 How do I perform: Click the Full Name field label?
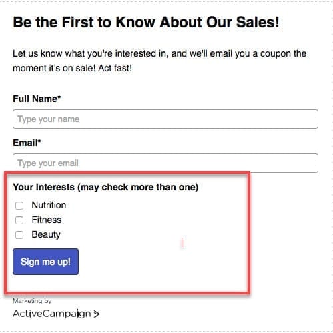(x=37, y=99)
